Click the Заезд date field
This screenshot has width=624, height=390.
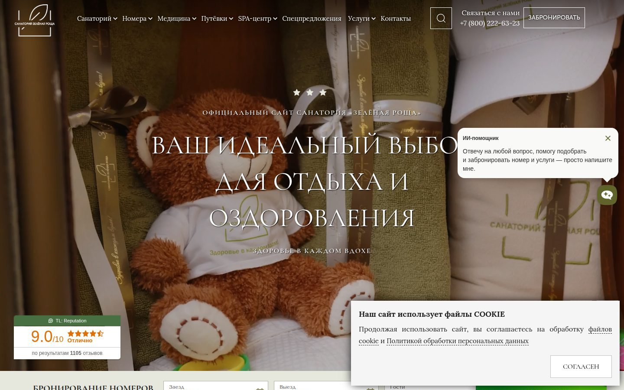(216, 386)
